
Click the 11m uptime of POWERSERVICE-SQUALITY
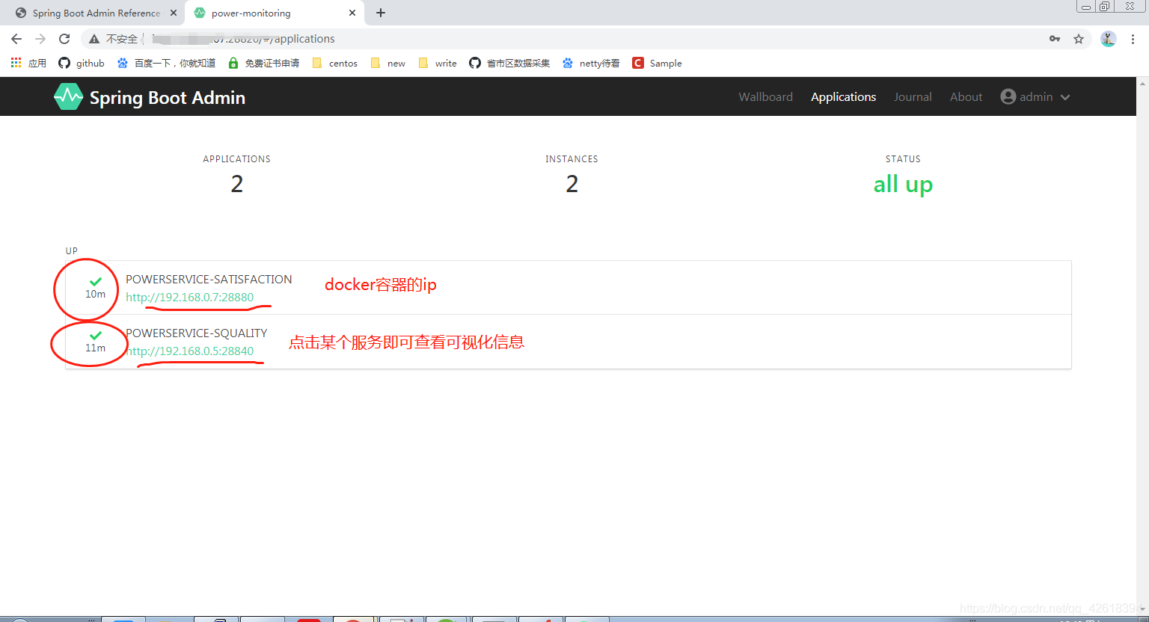tap(95, 348)
